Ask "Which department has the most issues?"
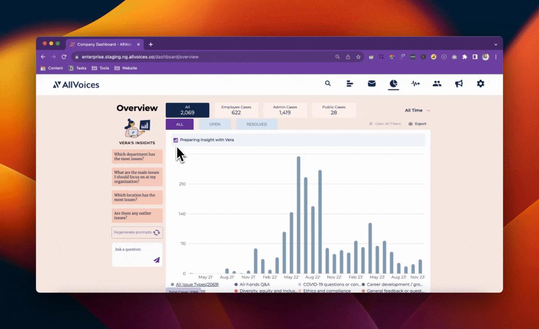The height and width of the screenshot is (329, 539). click(137, 156)
